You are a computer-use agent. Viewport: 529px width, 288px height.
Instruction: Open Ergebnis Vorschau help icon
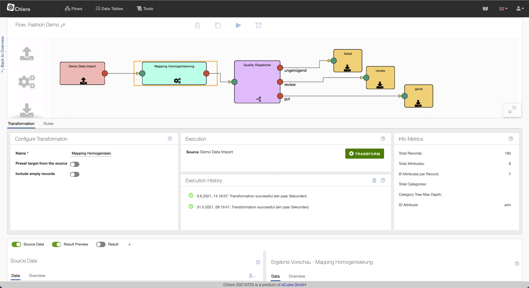(517, 263)
